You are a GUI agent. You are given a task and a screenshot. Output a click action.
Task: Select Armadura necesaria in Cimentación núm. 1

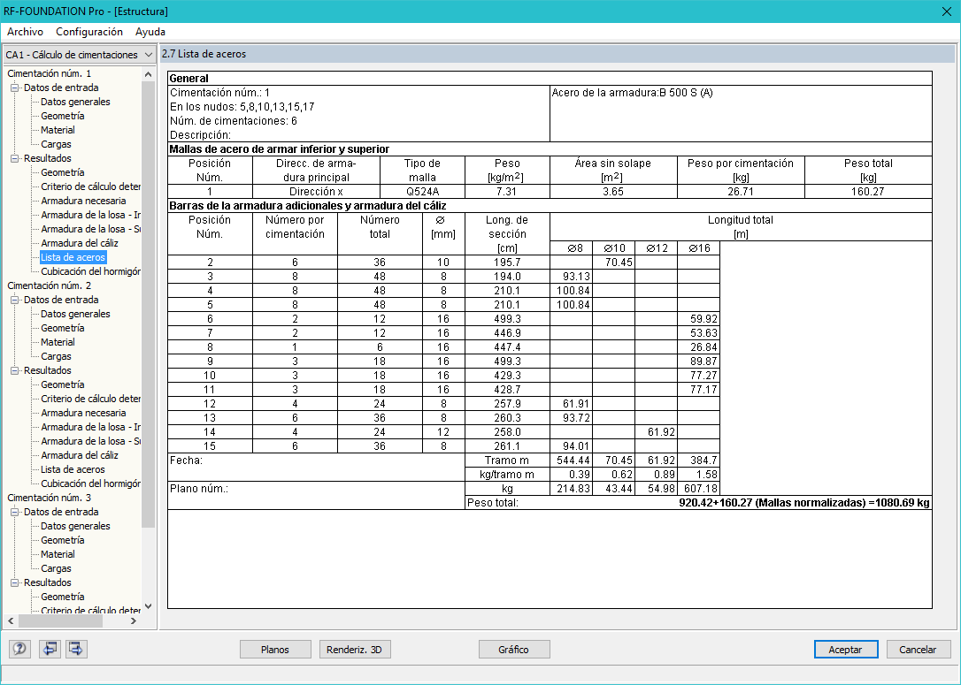(x=83, y=201)
